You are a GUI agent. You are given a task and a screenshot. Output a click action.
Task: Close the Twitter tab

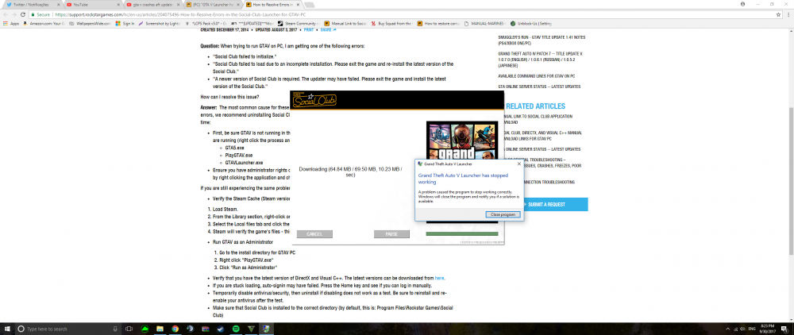tap(58, 4)
